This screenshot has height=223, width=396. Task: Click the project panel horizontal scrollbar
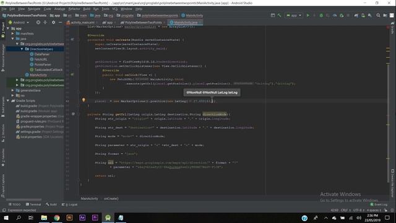click(24, 199)
